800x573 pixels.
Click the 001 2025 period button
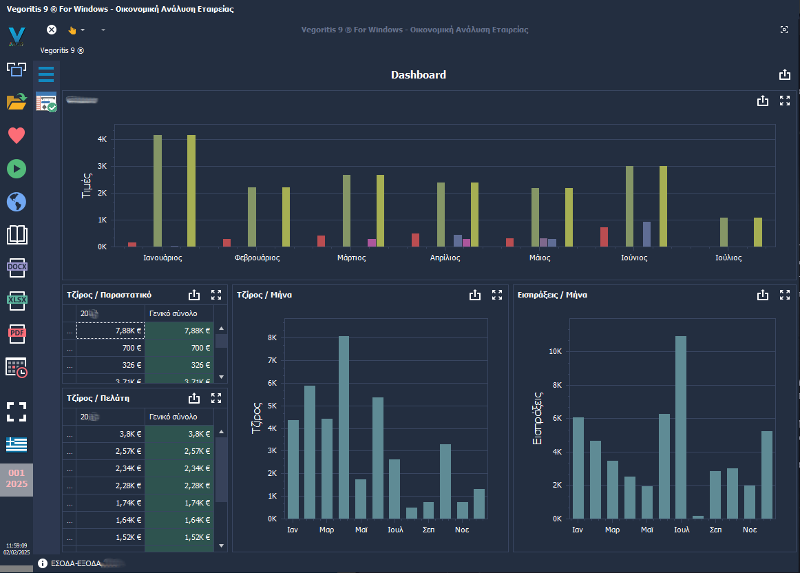pos(17,479)
